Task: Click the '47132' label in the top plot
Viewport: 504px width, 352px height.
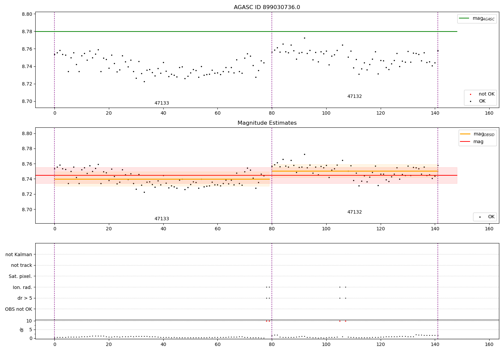Action: (x=354, y=97)
